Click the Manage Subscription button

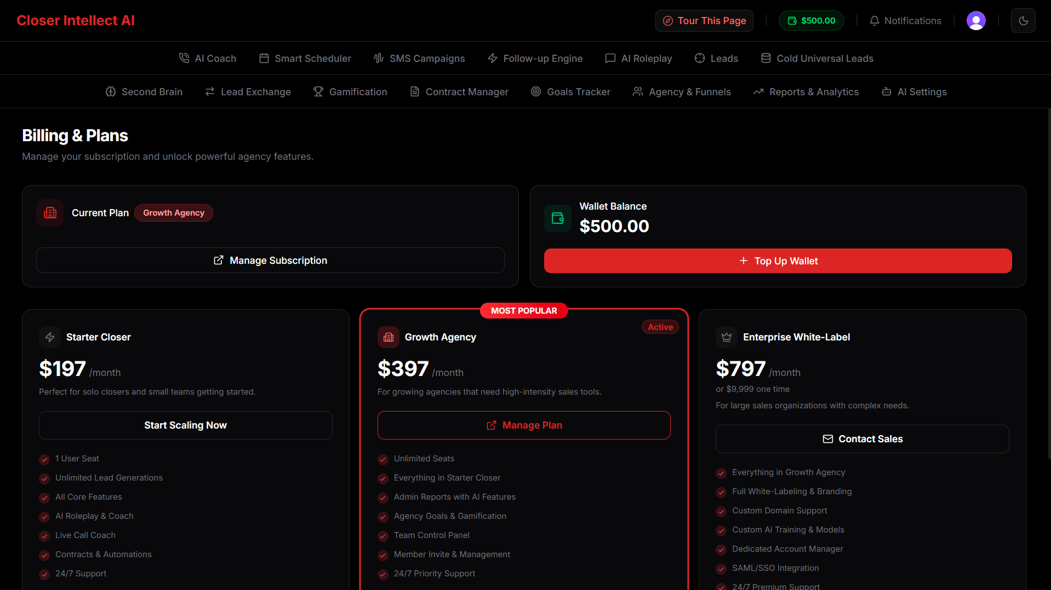(270, 261)
